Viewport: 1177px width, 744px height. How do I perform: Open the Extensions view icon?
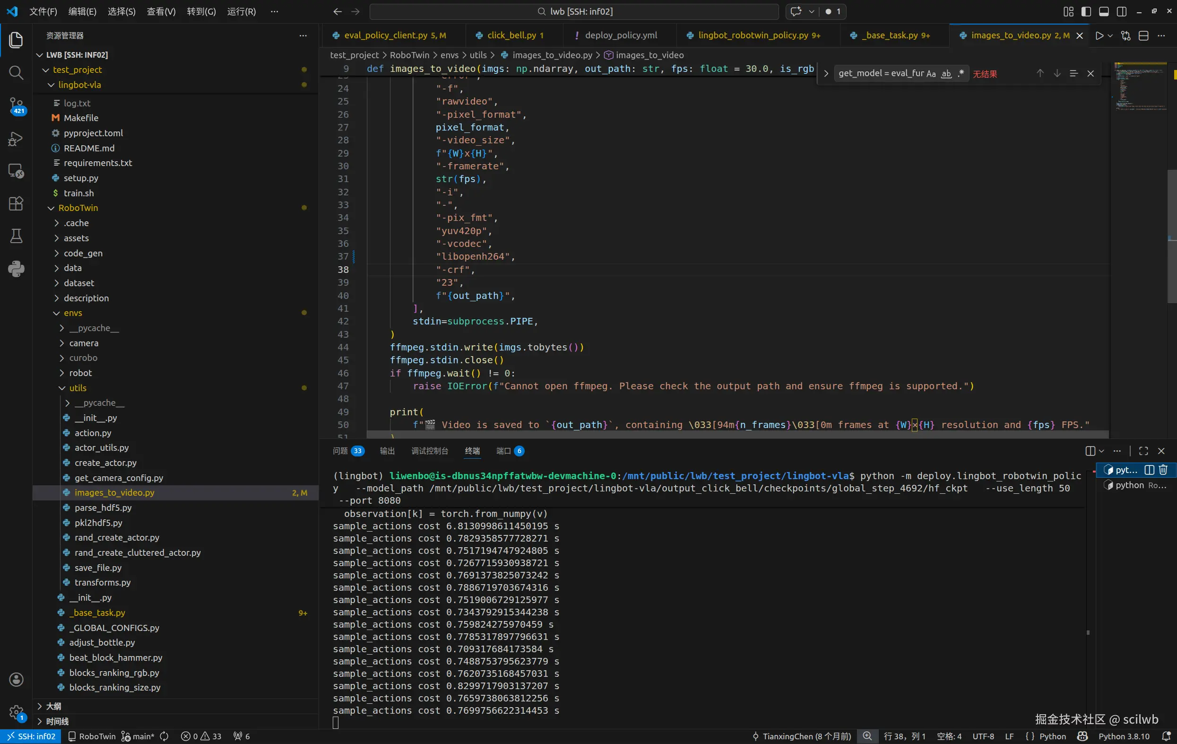pos(16,203)
